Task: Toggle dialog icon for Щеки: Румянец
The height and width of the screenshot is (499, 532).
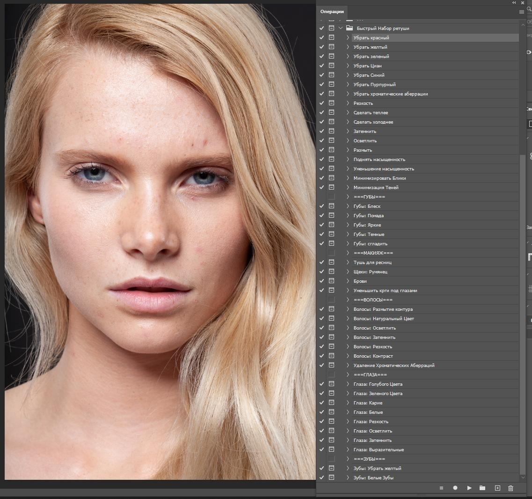Action: pyautogui.click(x=331, y=272)
